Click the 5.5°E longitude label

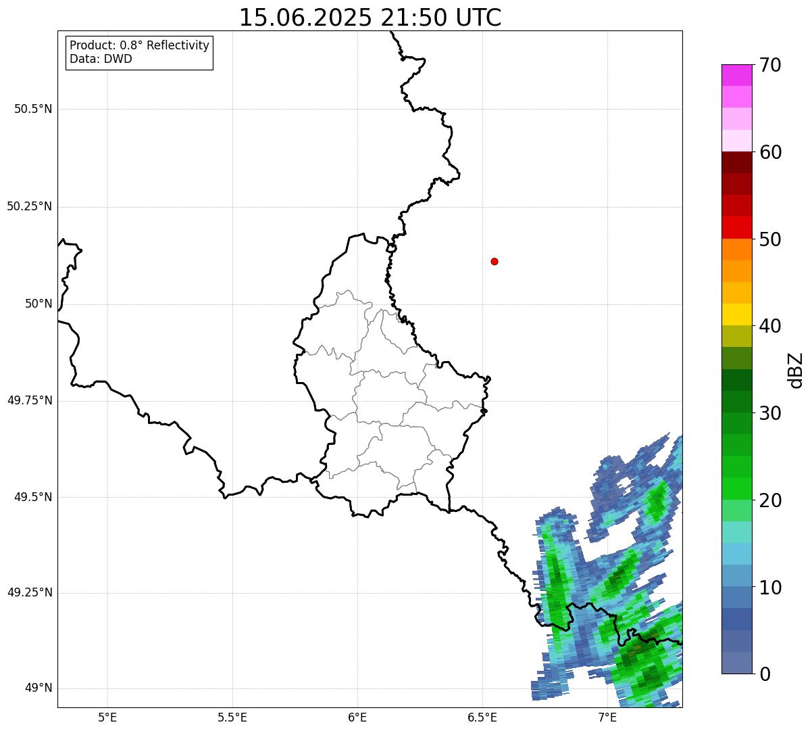[232, 717]
